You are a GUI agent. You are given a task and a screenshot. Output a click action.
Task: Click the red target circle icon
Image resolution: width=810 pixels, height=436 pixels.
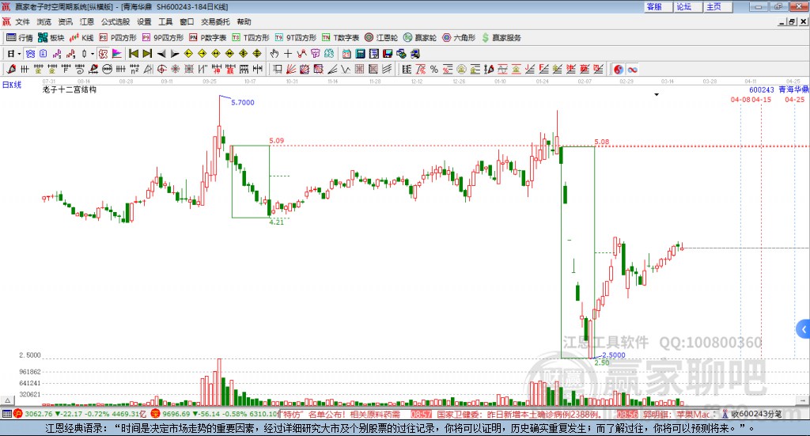(161, 69)
